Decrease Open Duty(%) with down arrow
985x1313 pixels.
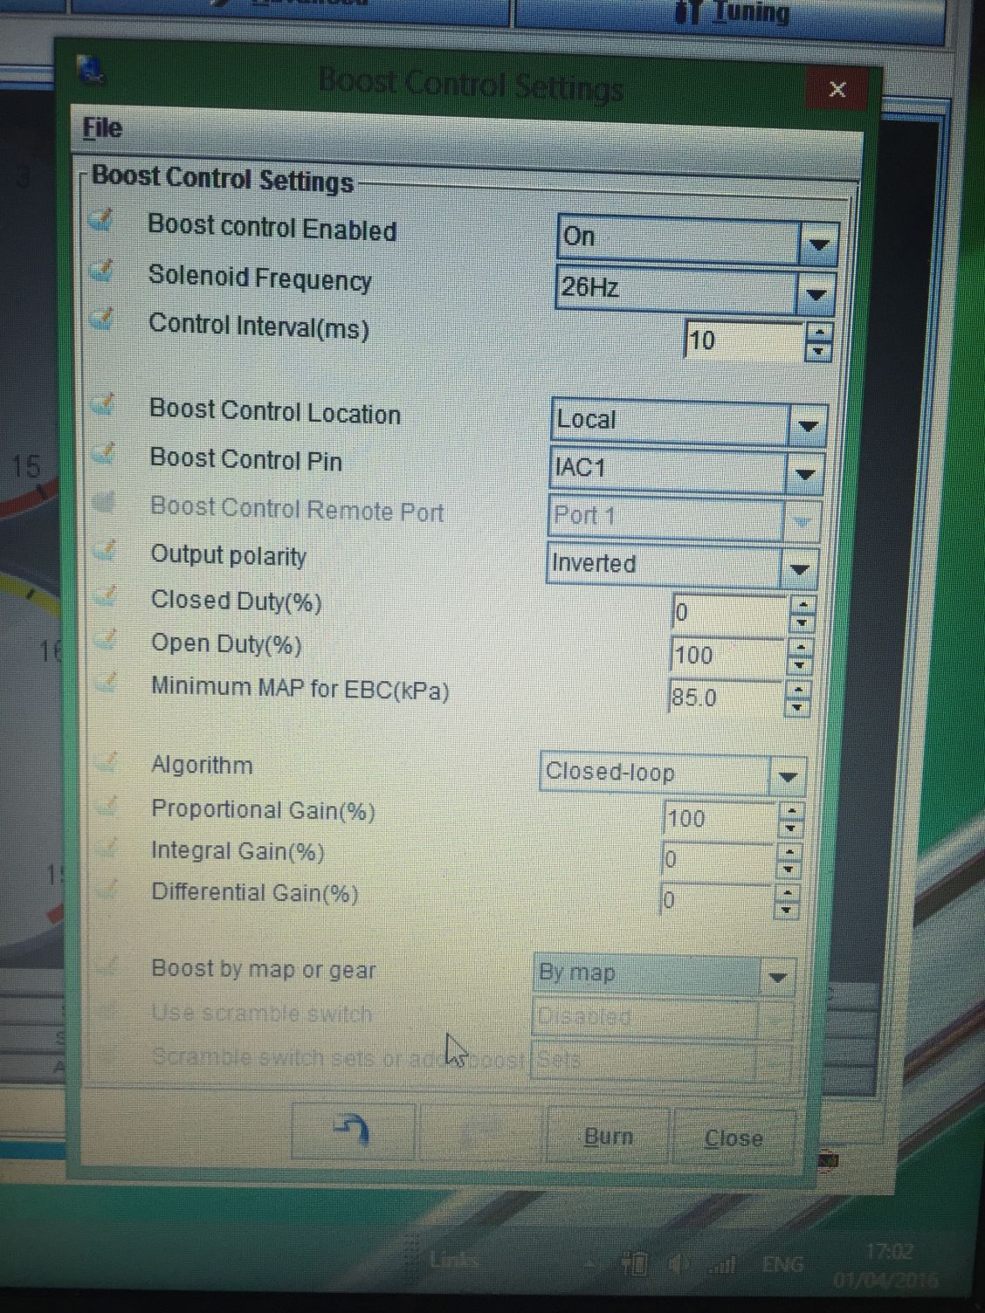[799, 667]
